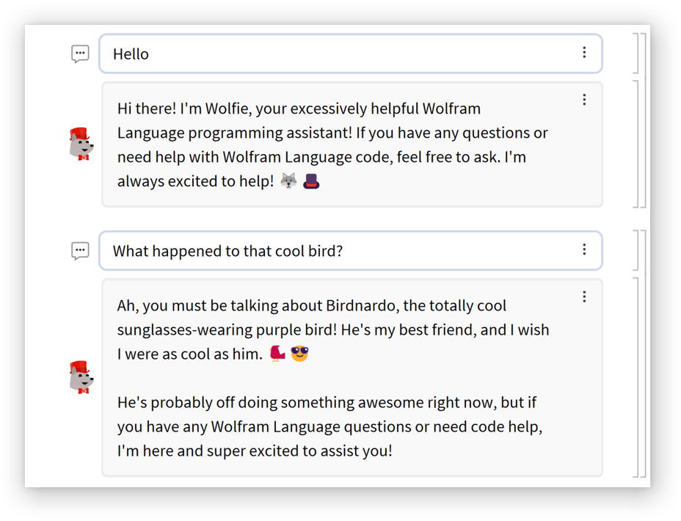Click the wolf emoji in the greeting
Screen dimensions: 681x521
coord(289,181)
